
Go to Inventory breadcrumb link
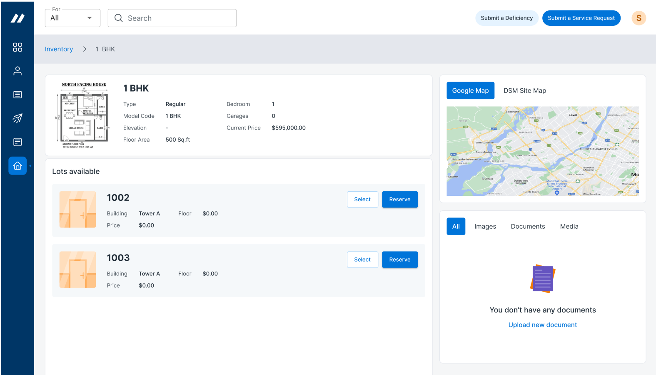point(59,49)
